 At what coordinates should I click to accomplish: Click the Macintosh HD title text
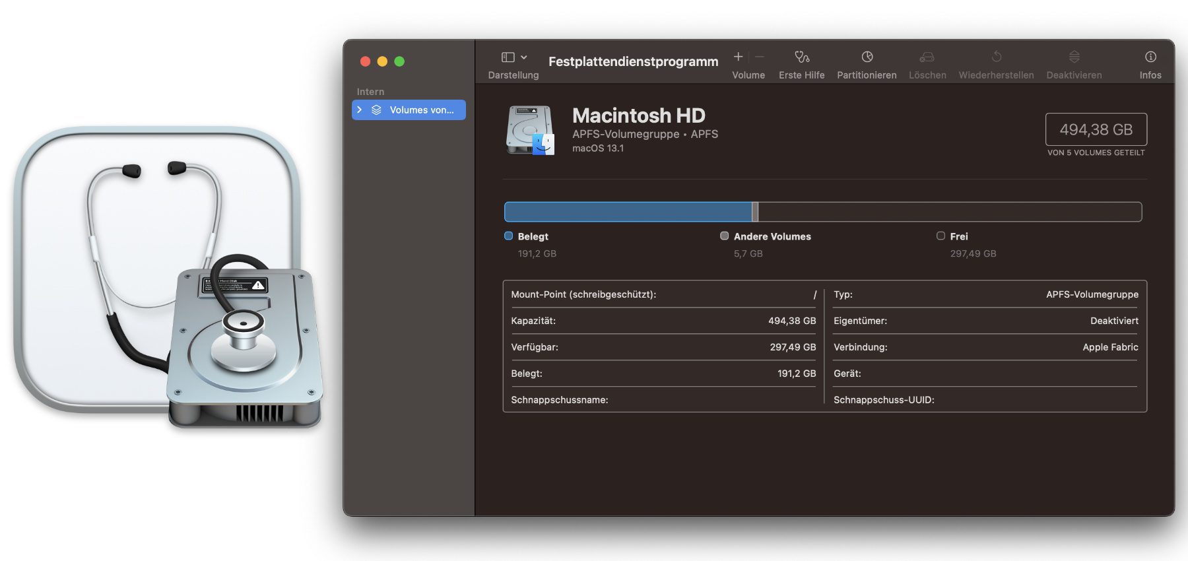(638, 115)
